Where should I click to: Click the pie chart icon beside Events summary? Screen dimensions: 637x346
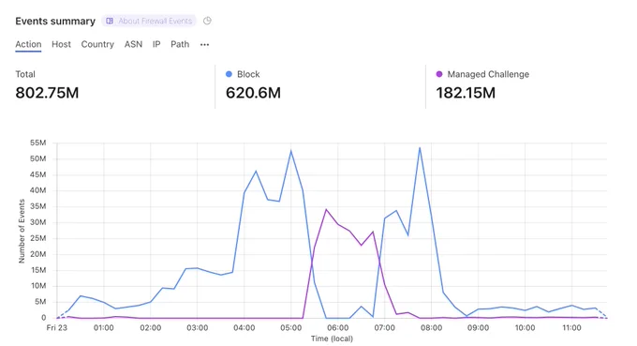click(x=207, y=21)
